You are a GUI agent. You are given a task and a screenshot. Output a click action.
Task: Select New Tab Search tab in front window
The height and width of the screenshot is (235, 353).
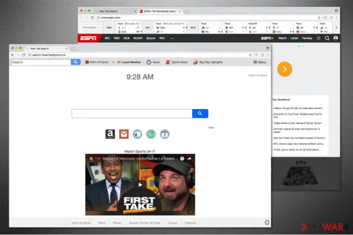[46, 49]
